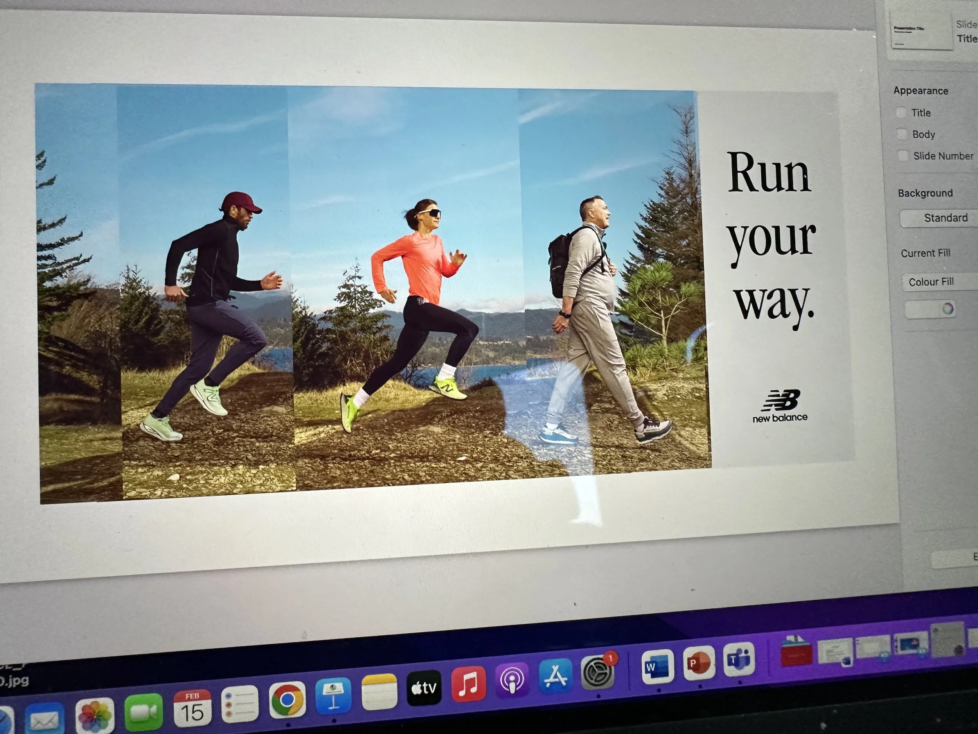The image size is (978, 734).
Task: Open the Music app
Action: (468, 684)
